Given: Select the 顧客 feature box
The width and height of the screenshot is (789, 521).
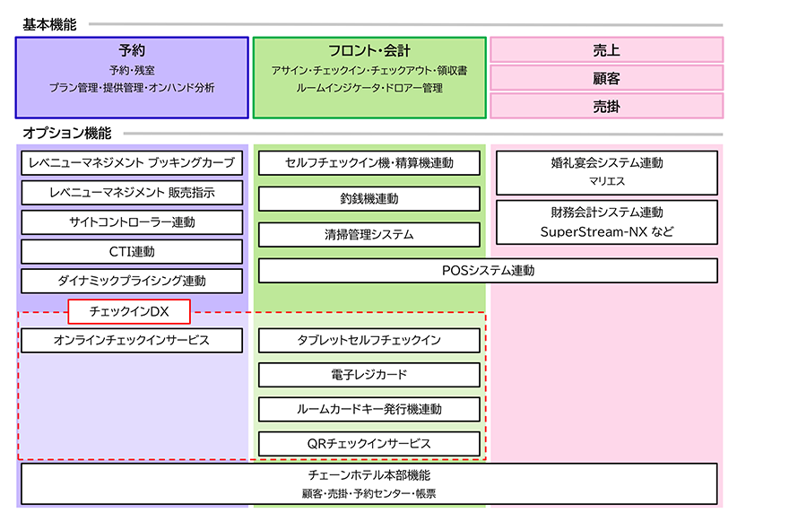Looking at the screenshot, I should pos(607,78).
